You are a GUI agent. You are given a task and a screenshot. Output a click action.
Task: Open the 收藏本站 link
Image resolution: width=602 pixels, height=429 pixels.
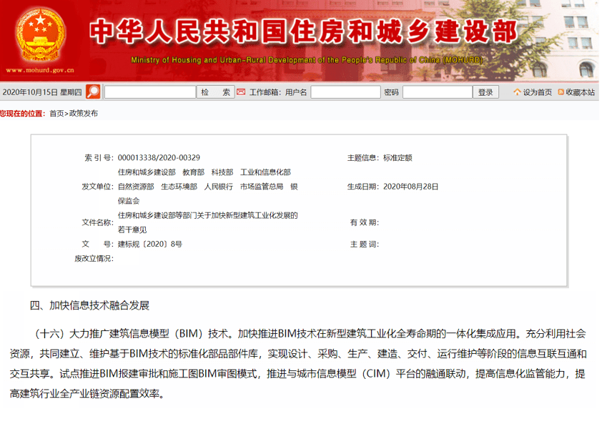580,92
